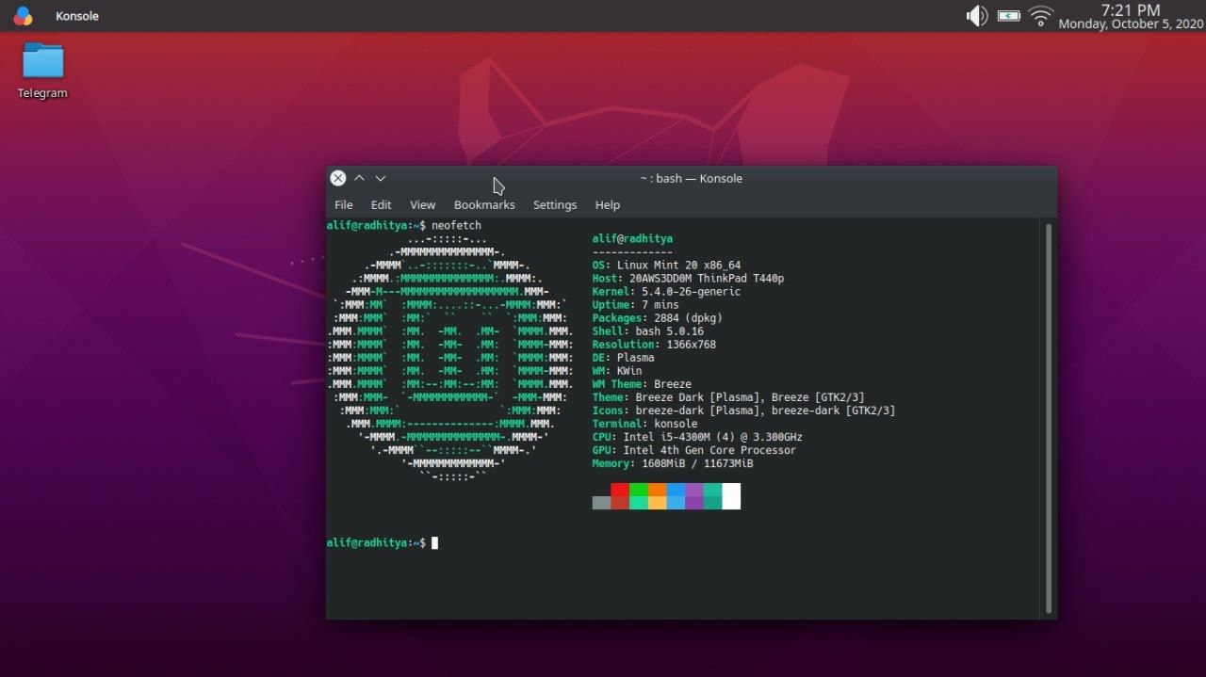Click the "Packages: 2884 (dpkg)" line
This screenshot has width=1206, height=677.
point(657,318)
